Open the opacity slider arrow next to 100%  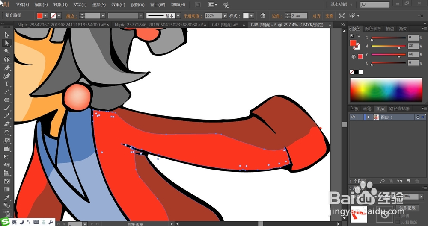pos(225,15)
